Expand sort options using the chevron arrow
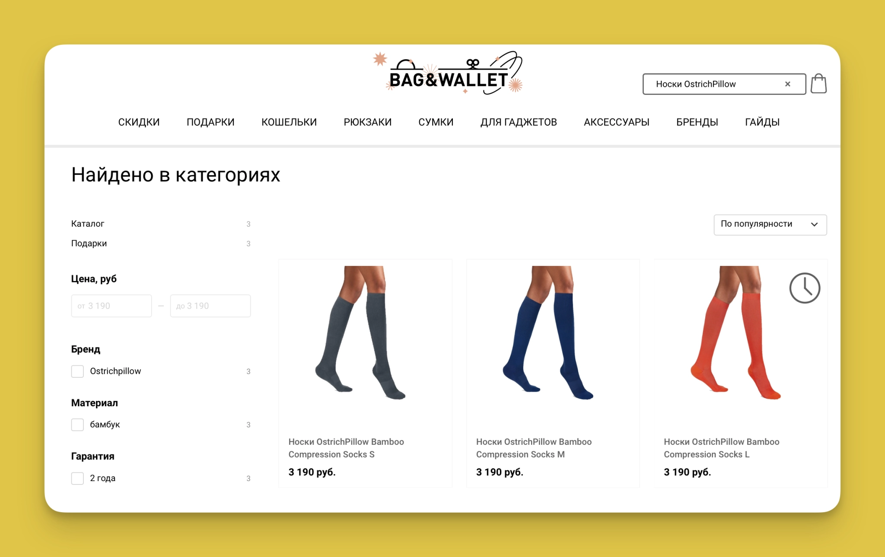Screen dimensions: 885x557 coord(814,225)
